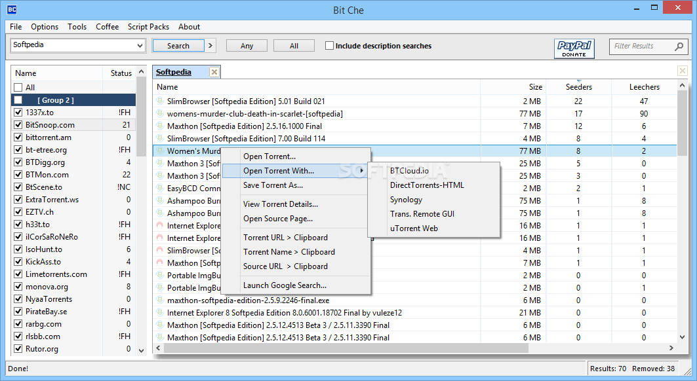Toggle the Group 2 checkbox
The image size is (697, 381).
[x=18, y=100]
